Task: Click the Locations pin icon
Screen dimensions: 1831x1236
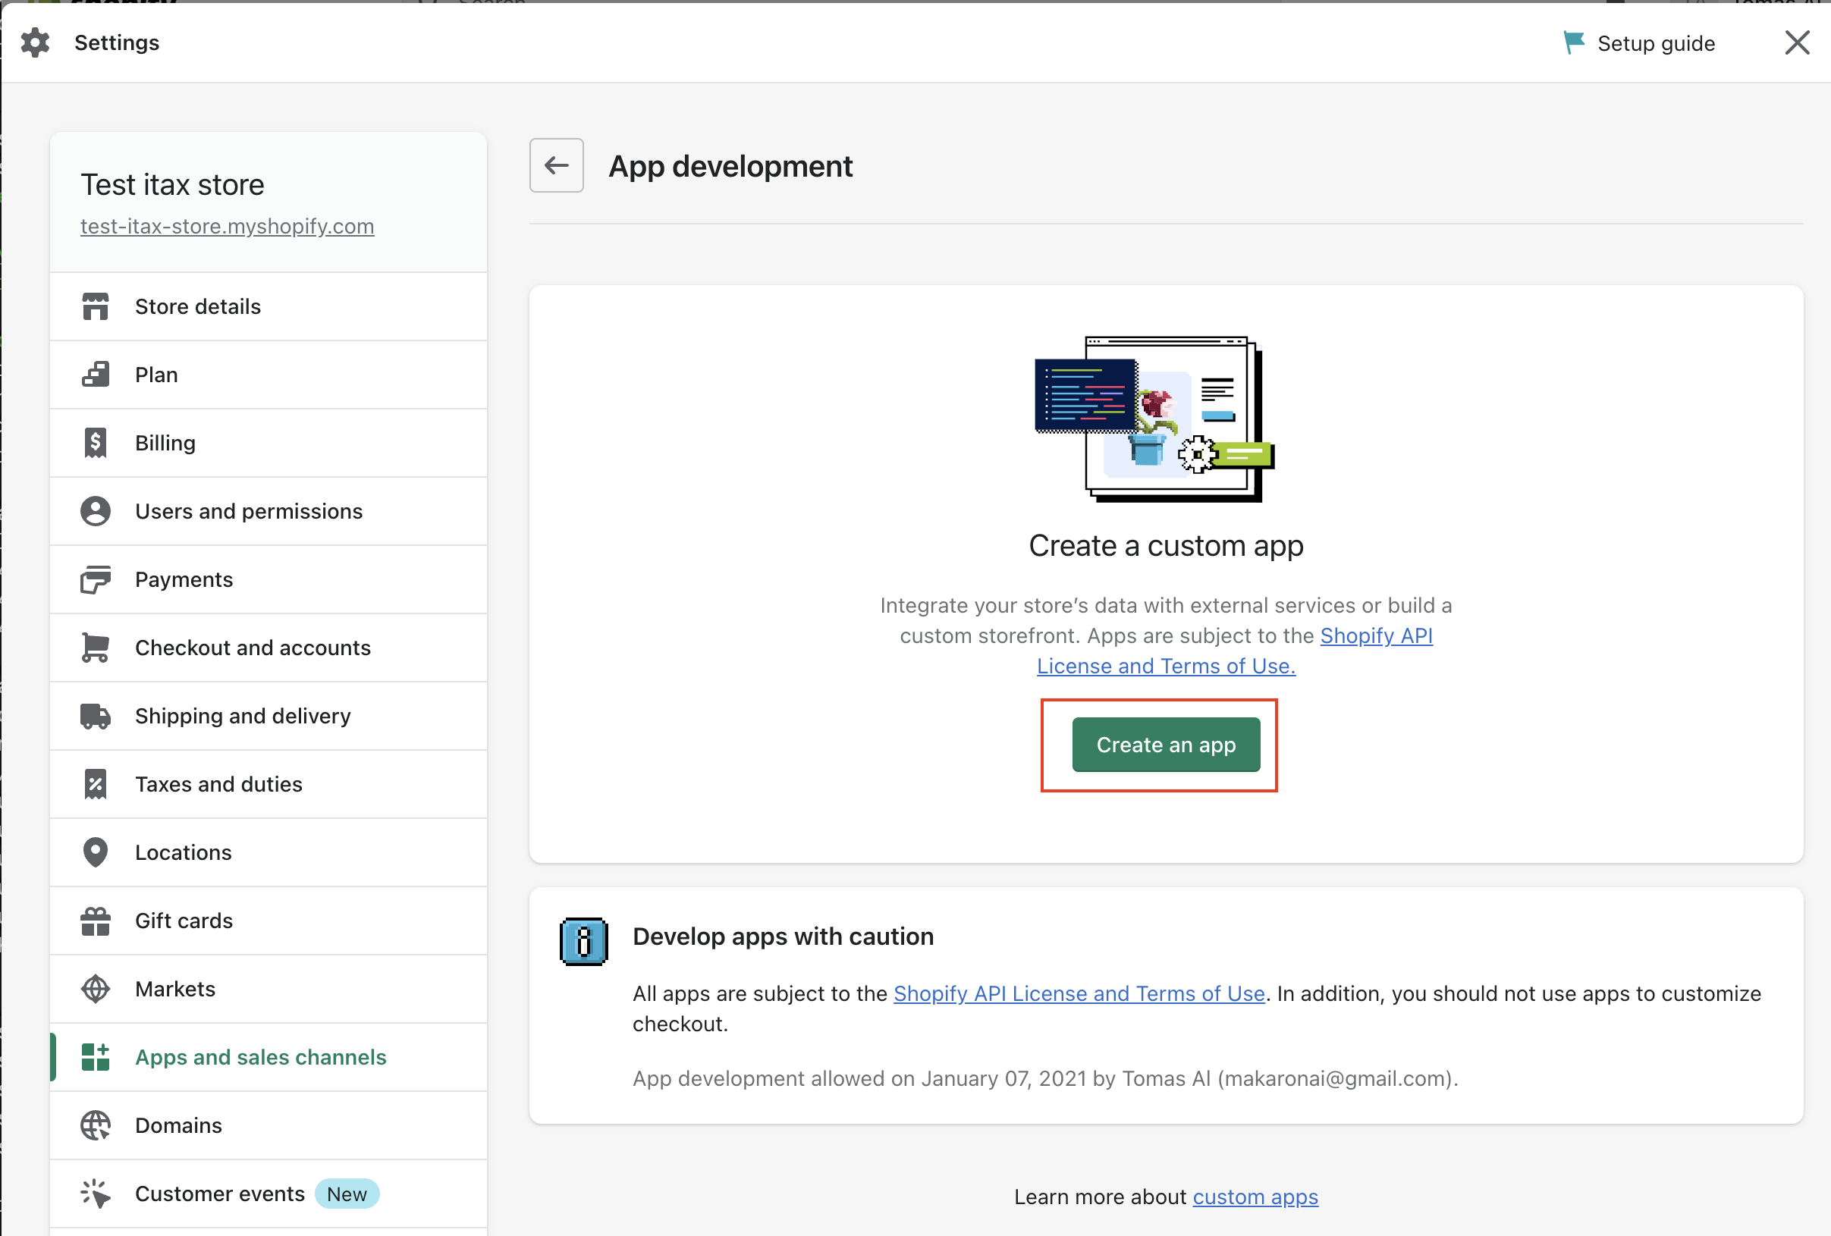Action: (x=96, y=852)
